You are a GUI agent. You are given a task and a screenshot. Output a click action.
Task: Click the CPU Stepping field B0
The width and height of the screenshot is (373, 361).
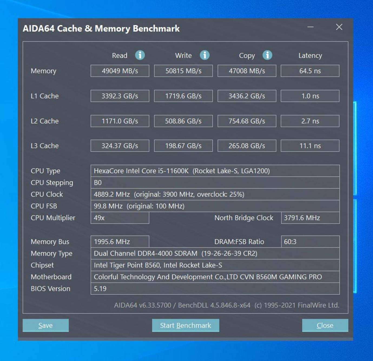coord(215,183)
